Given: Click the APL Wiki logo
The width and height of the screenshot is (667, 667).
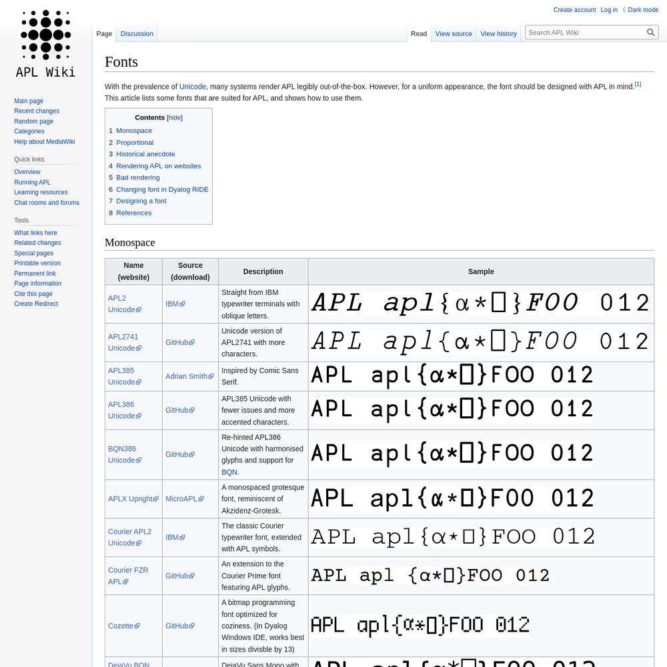Looking at the screenshot, I should pyautogui.click(x=45, y=44).
